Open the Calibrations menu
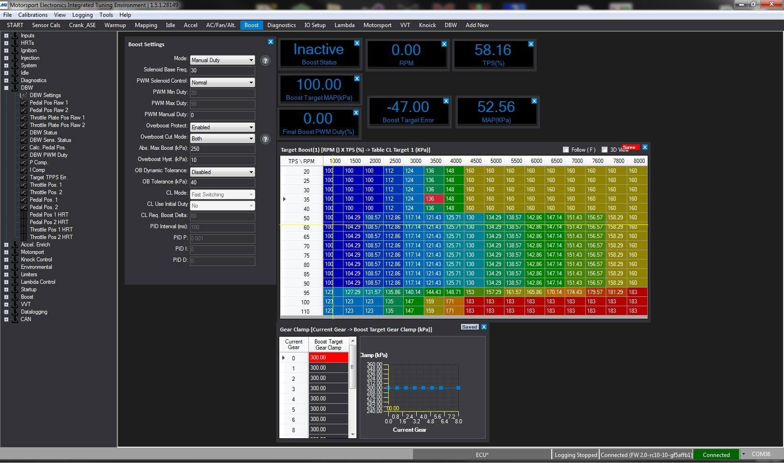The width and height of the screenshot is (784, 463). [33, 15]
